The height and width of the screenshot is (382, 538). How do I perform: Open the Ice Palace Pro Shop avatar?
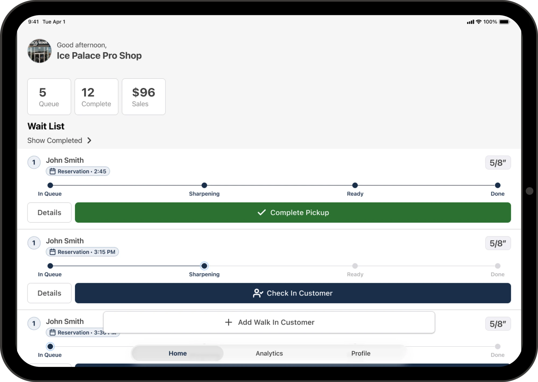40,51
